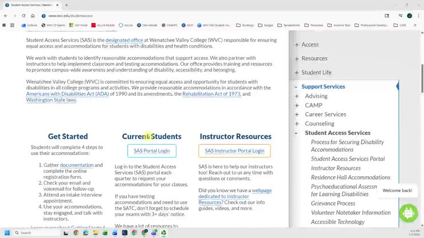Click the SAS Portal Login button
This screenshot has height=238, width=424.
pyautogui.click(x=152, y=150)
